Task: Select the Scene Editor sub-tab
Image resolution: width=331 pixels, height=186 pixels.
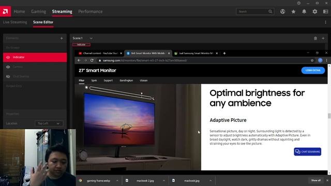Action: pos(43,22)
